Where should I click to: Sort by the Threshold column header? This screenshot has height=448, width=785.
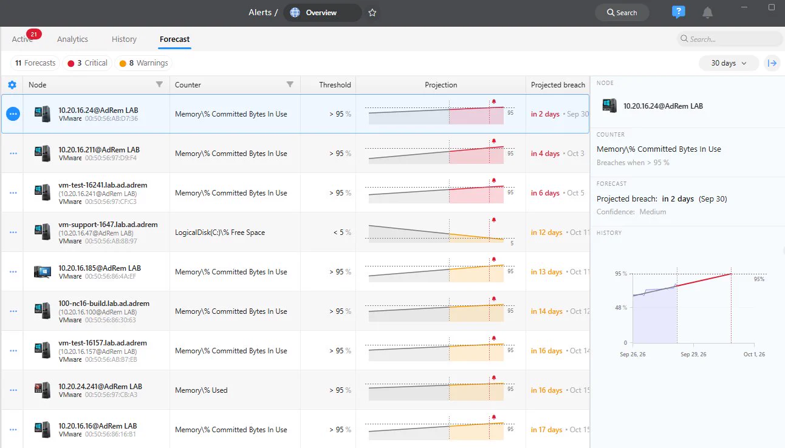[x=328, y=85]
